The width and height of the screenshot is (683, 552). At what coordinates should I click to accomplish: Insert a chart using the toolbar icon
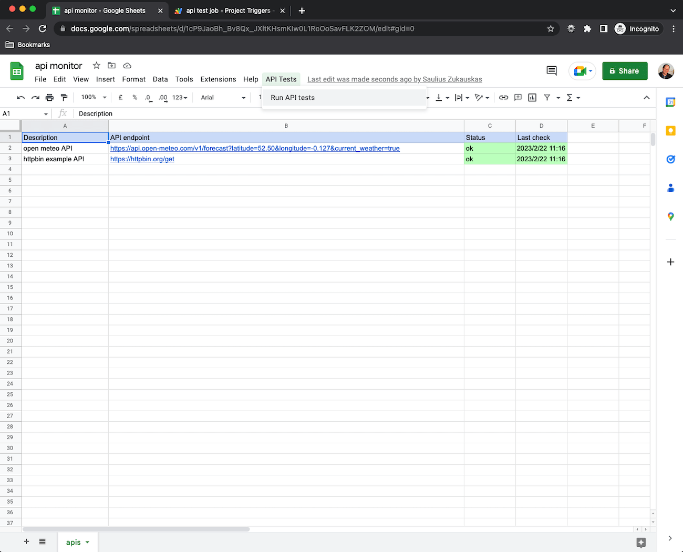tap(532, 97)
